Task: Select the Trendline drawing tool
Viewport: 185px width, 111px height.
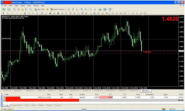Action: [21, 13]
